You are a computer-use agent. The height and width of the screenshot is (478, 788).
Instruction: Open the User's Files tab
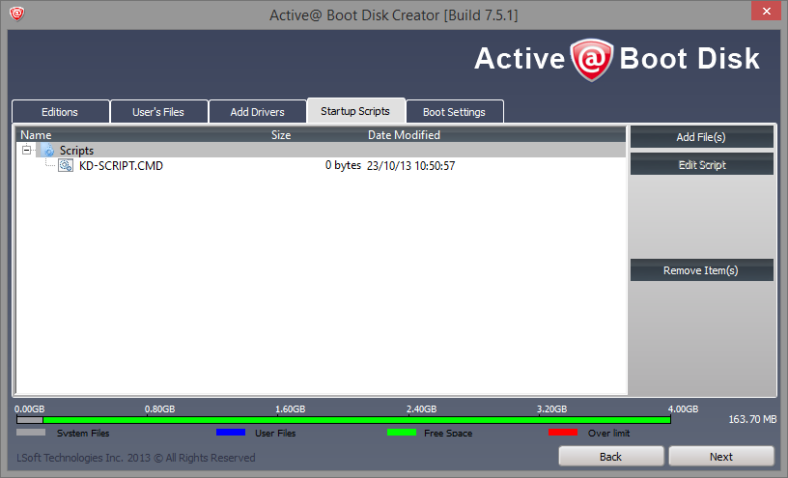pyautogui.click(x=157, y=112)
